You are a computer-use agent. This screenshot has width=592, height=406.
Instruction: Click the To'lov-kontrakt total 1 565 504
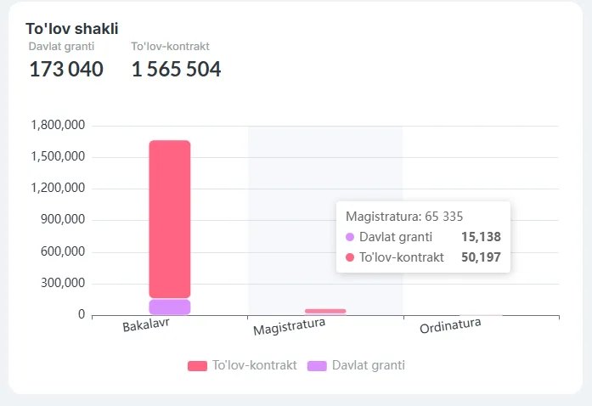[x=176, y=70]
